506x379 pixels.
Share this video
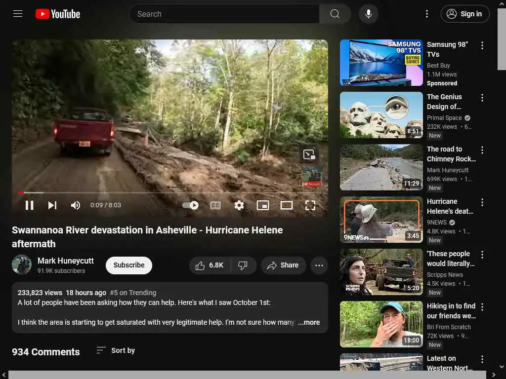[283, 265]
